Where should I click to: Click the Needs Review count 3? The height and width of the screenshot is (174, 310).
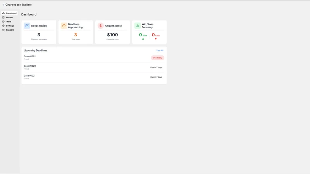[x=39, y=35]
